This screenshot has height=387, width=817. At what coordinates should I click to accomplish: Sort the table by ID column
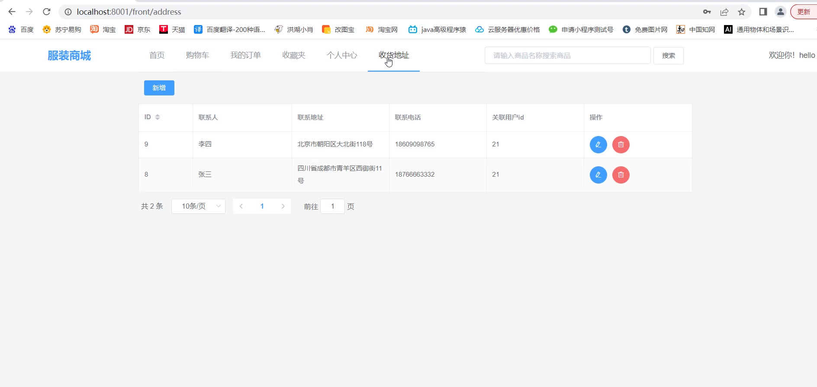[x=158, y=117]
